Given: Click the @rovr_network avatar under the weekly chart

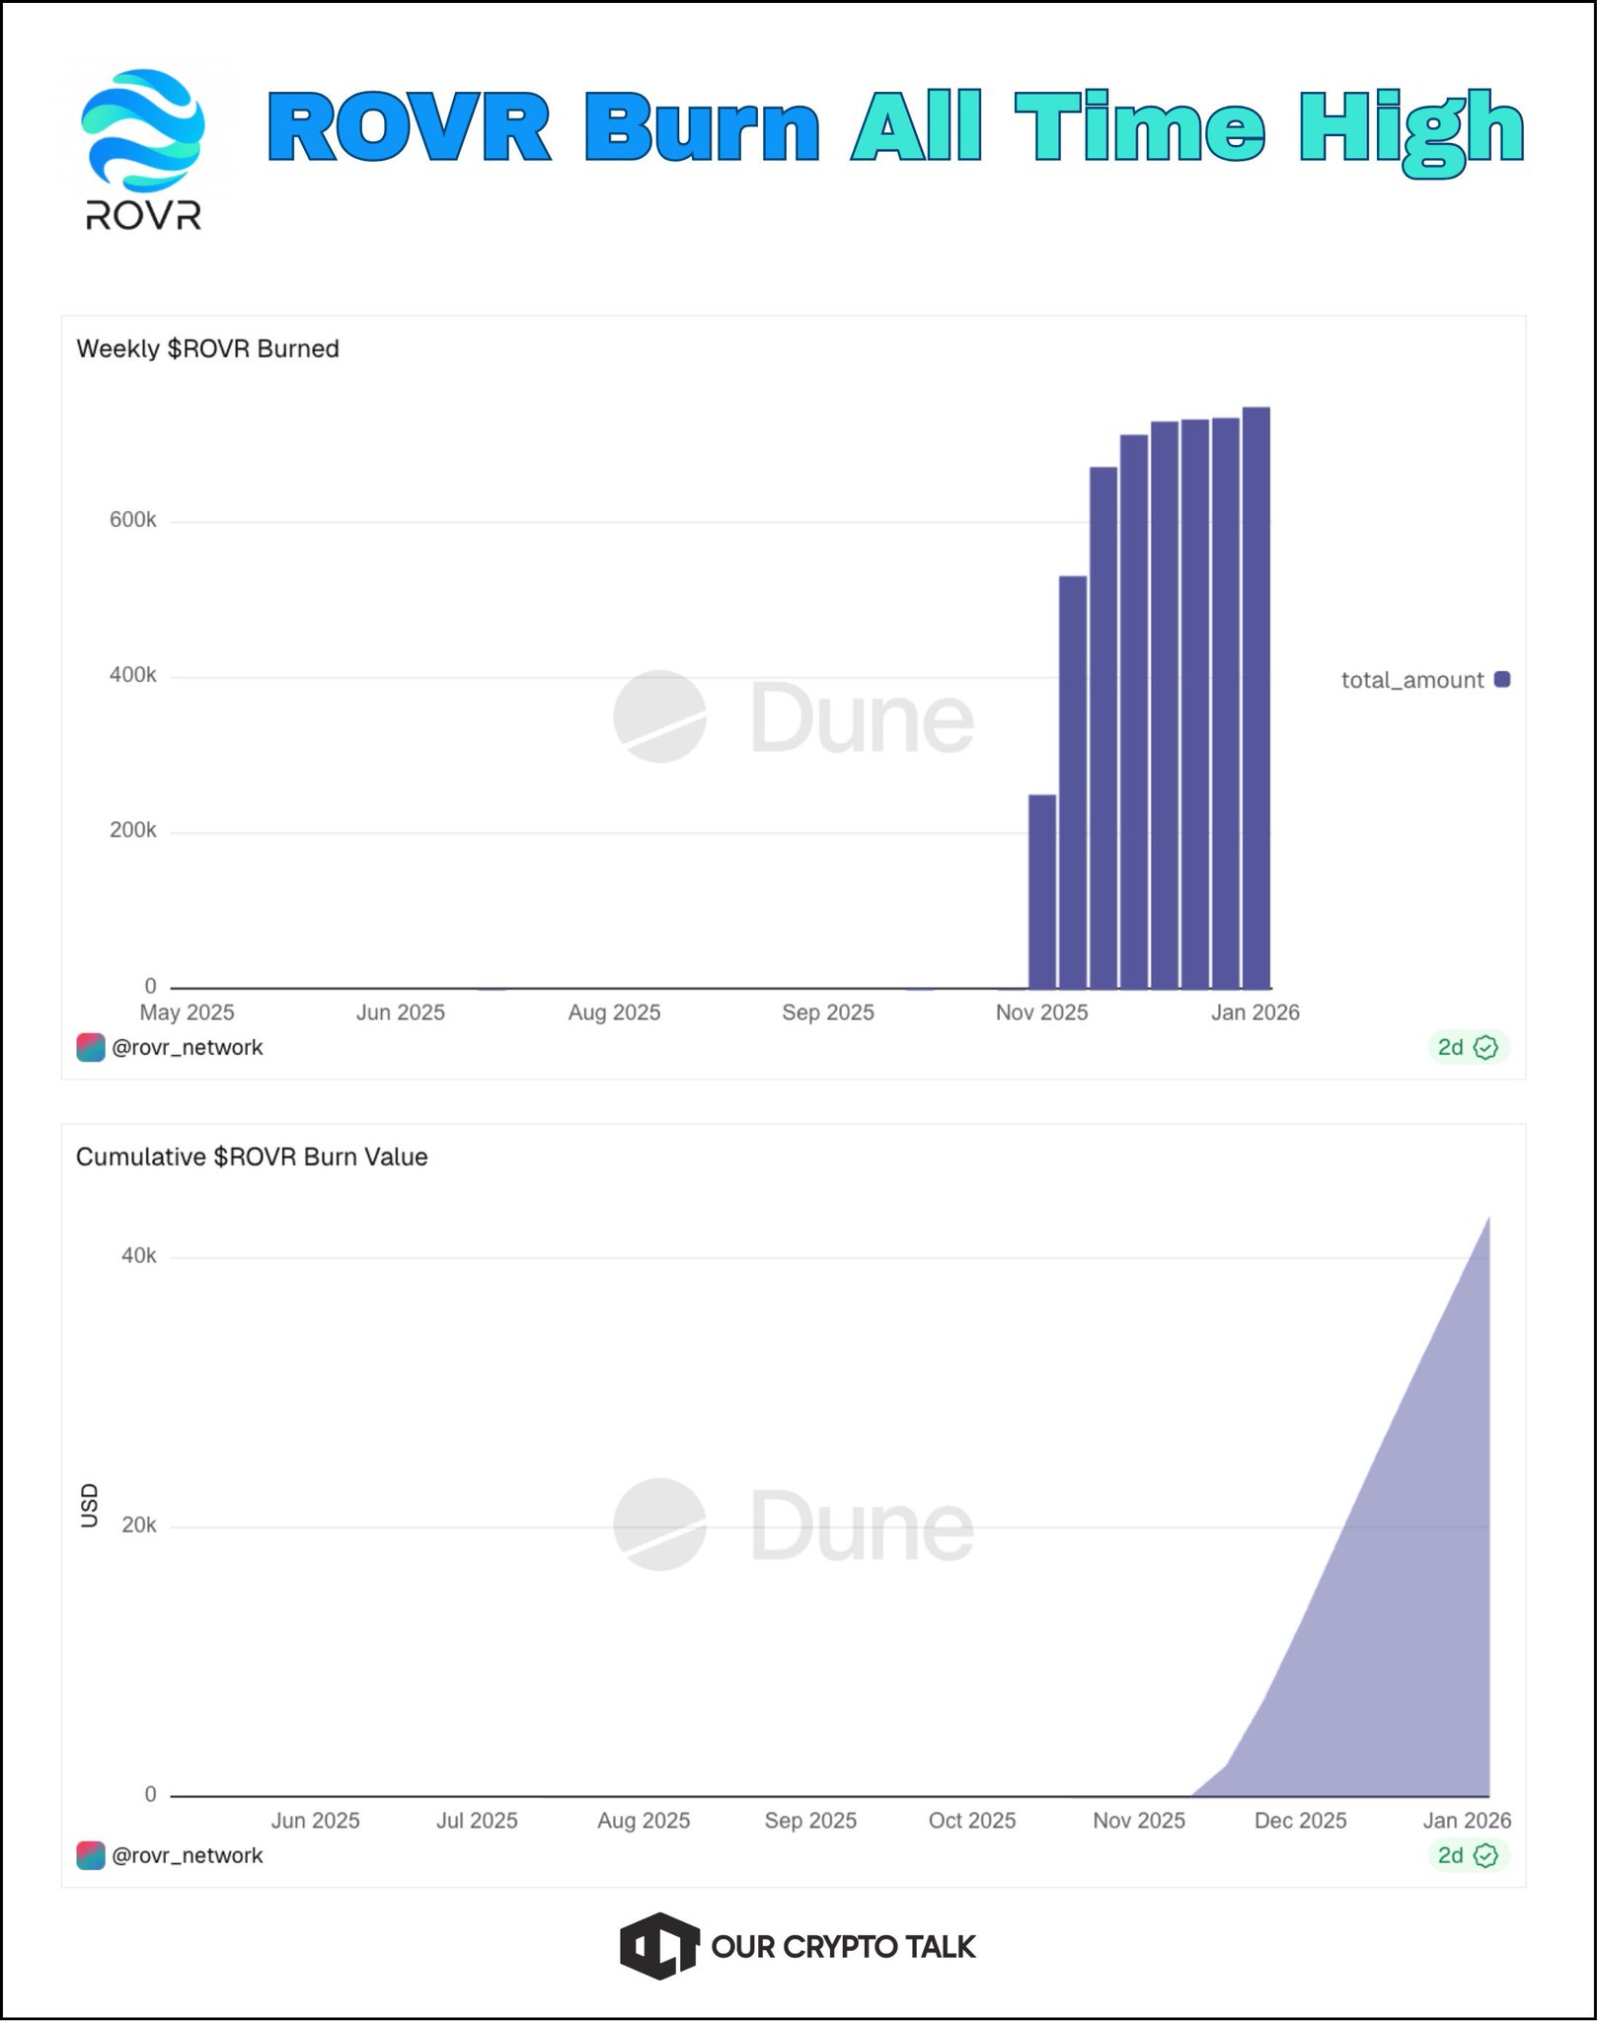Looking at the screenshot, I should (x=91, y=1047).
